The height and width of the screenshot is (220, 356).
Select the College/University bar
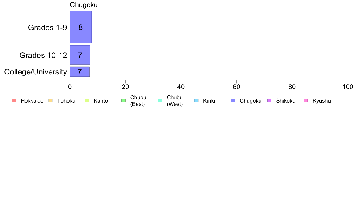click(x=80, y=72)
